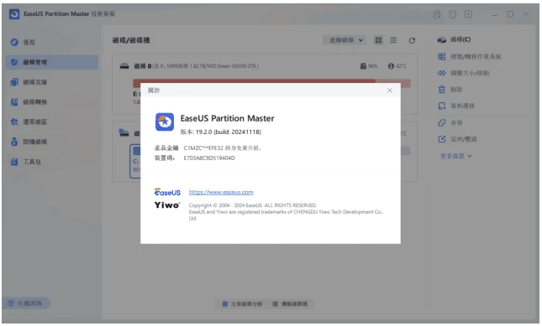Choose 合併 merge partitions action
The image size is (542, 326).
point(450,122)
